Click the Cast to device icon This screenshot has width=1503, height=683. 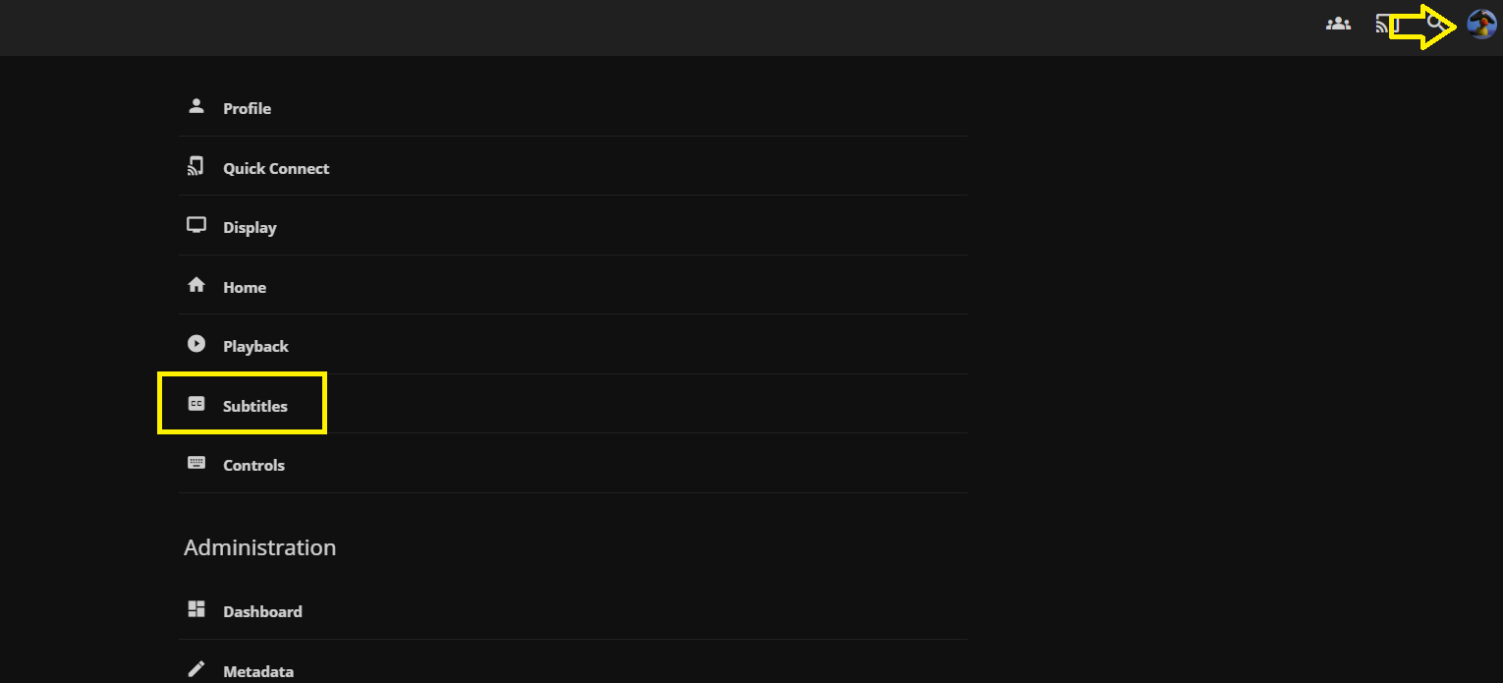[x=1385, y=24]
